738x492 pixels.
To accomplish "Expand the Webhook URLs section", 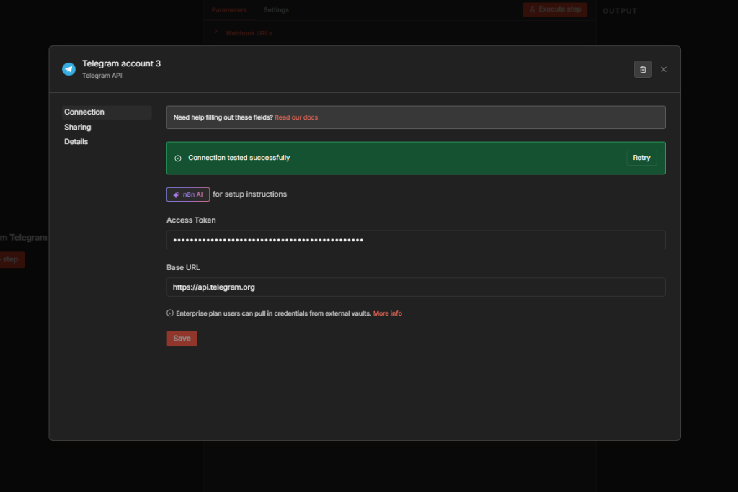I will 249,32.
